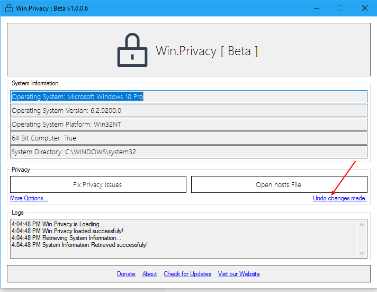Click the Undo changes made. link

point(340,198)
